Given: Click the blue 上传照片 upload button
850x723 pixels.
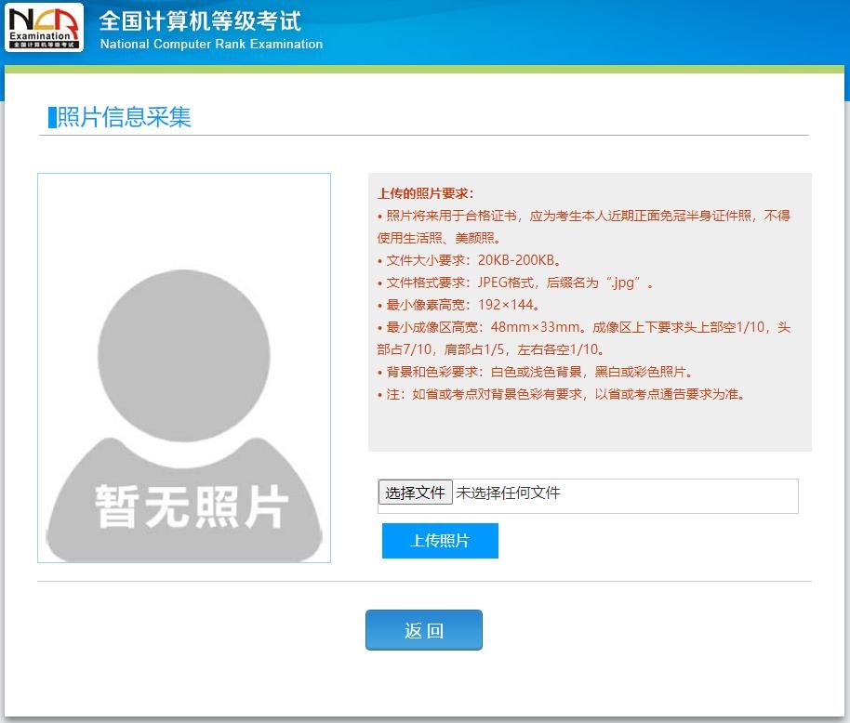Looking at the screenshot, I should click(438, 540).
